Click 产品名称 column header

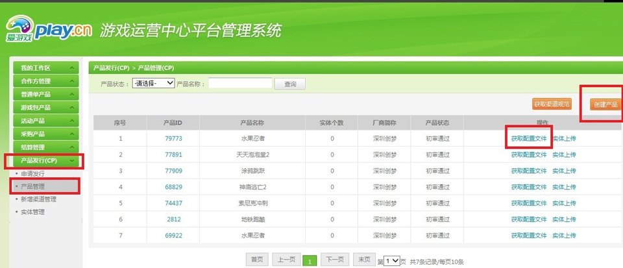coord(252,123)
